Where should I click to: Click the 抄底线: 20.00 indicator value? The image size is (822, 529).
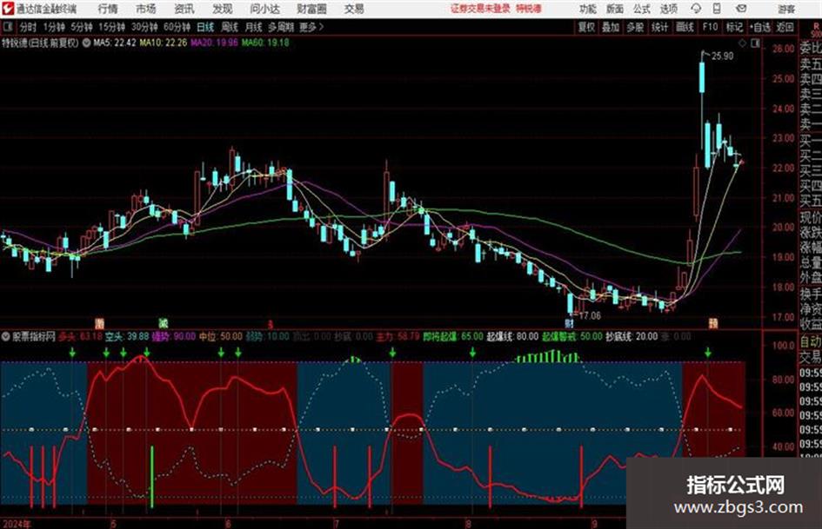coord(632,337)
